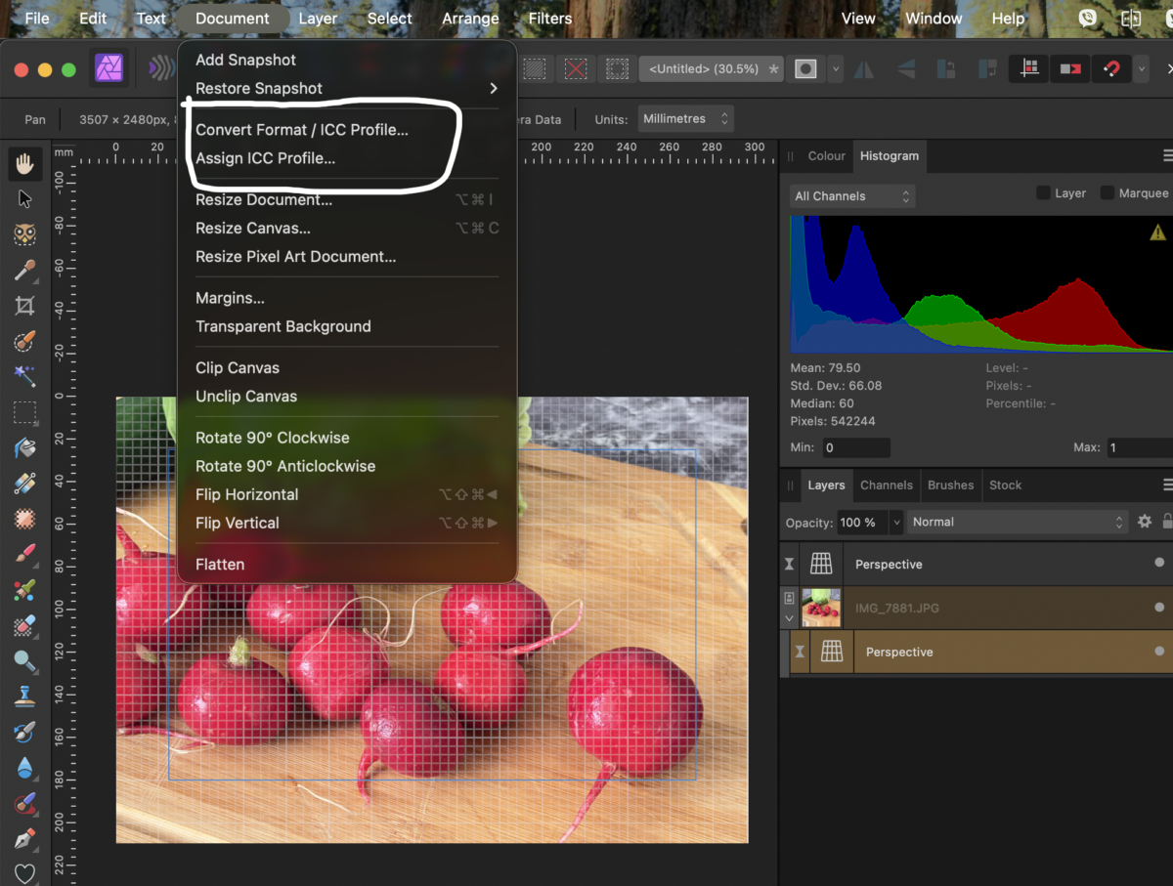This screenshot has height=886, width=1173.
Task: Switch to the Channels tab
Action: pos(886,485)
